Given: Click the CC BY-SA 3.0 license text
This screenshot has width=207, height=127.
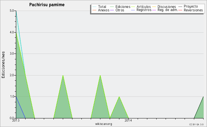Looking at the screenshot, I should point(196,124).
